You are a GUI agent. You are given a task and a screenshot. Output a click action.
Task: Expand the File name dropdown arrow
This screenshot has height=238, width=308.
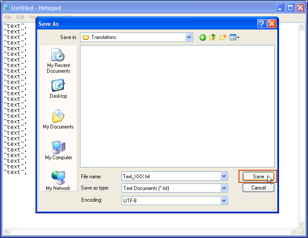(224, 177)
